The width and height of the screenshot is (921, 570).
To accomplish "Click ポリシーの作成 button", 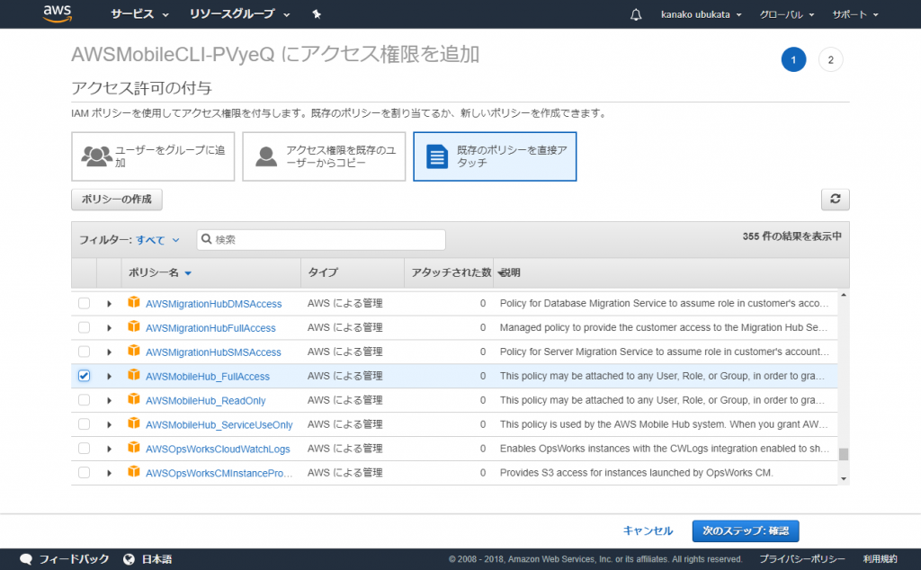I will (116, 199).
